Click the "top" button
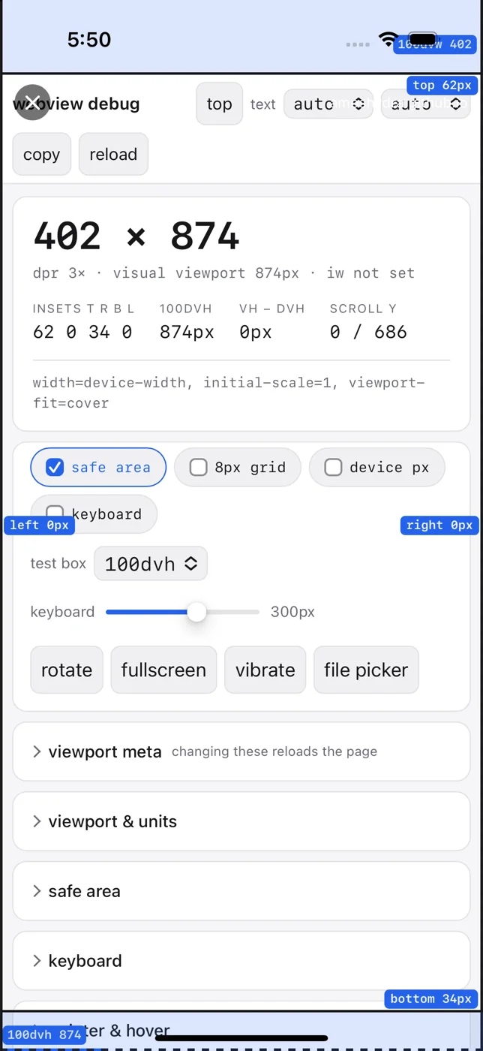This screenshot has width=483, height=1051. [219, 104]
